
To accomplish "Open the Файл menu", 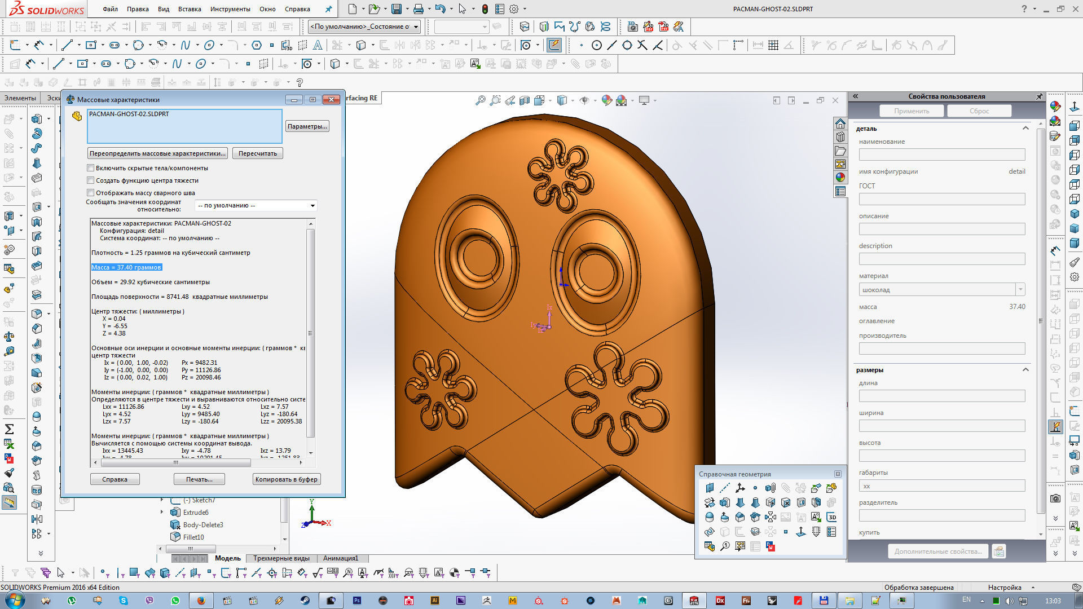I will pyautogui.click(x=110, y=9).
